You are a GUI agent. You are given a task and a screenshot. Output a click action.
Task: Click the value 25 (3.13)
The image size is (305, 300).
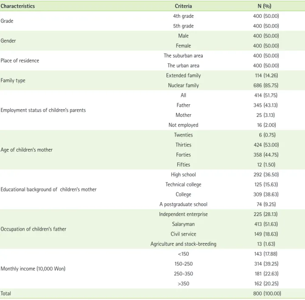click(266, 115)
